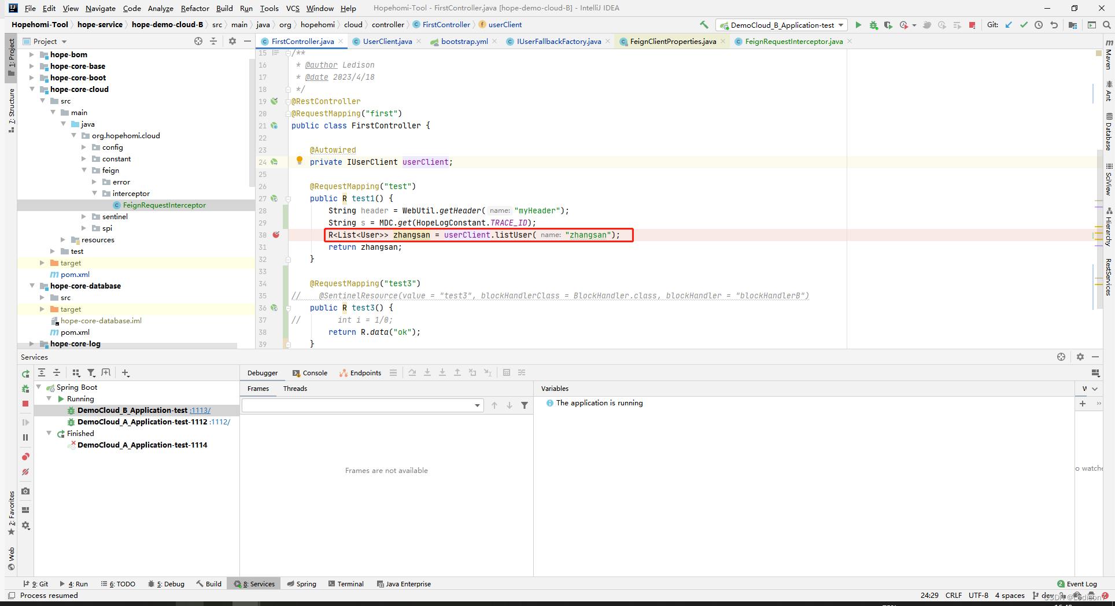Show Git history clock icon
This screenshot has height=606, width=1115.
click(1039, 25)
